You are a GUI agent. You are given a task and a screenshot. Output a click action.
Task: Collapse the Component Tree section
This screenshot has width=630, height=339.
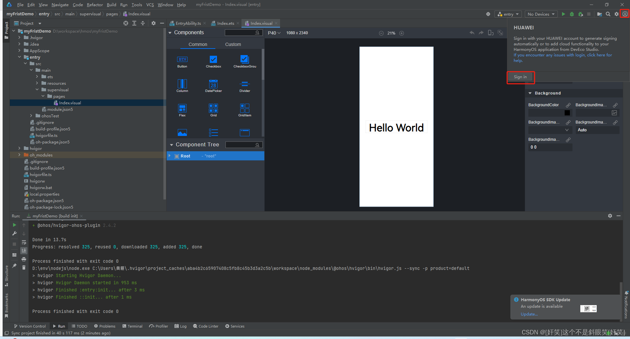tap(171, 145)
